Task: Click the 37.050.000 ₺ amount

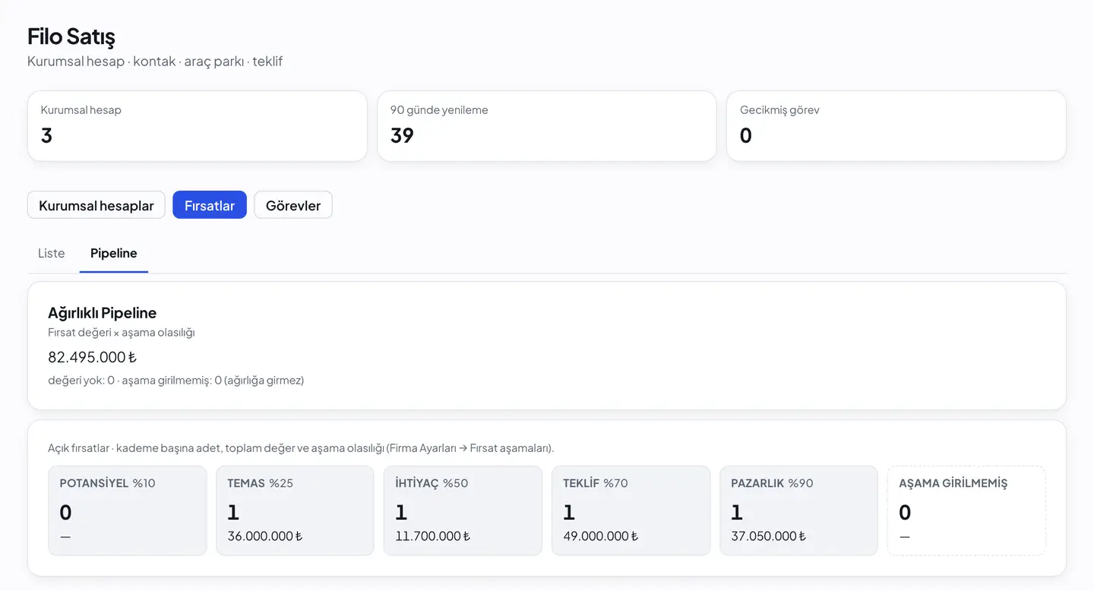Action: tap(768, 536)
